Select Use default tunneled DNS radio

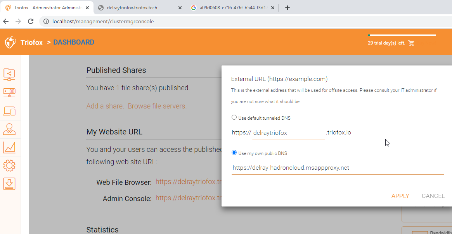point(234,117)
